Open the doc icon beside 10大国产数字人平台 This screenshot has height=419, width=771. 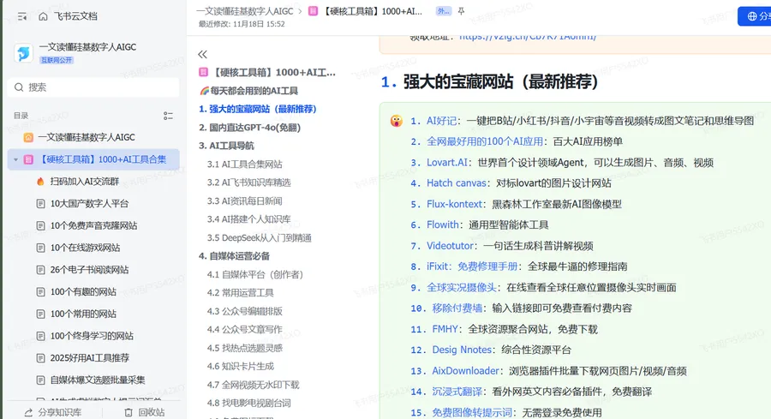[x=41, y=204]
